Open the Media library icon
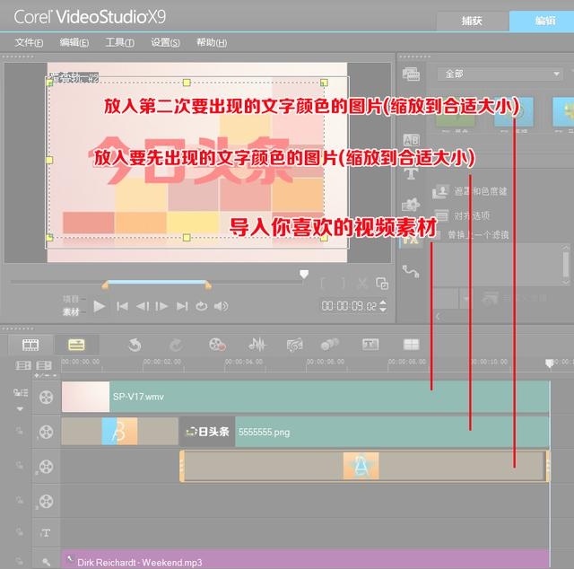 pos(411,74)
